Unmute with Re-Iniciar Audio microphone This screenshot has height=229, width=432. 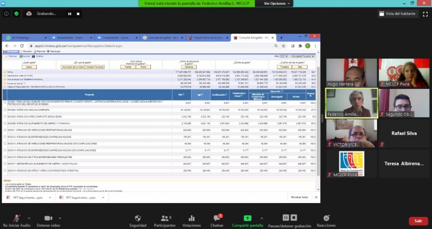click(17, 218)
